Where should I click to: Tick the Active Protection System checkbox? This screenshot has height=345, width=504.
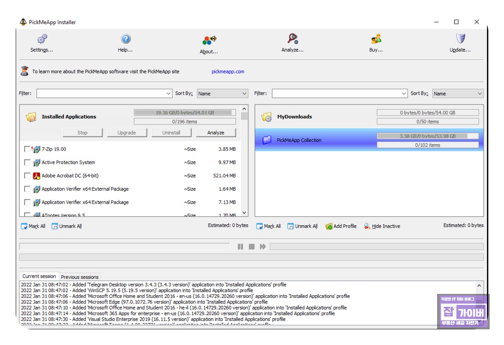click(27, 163)
